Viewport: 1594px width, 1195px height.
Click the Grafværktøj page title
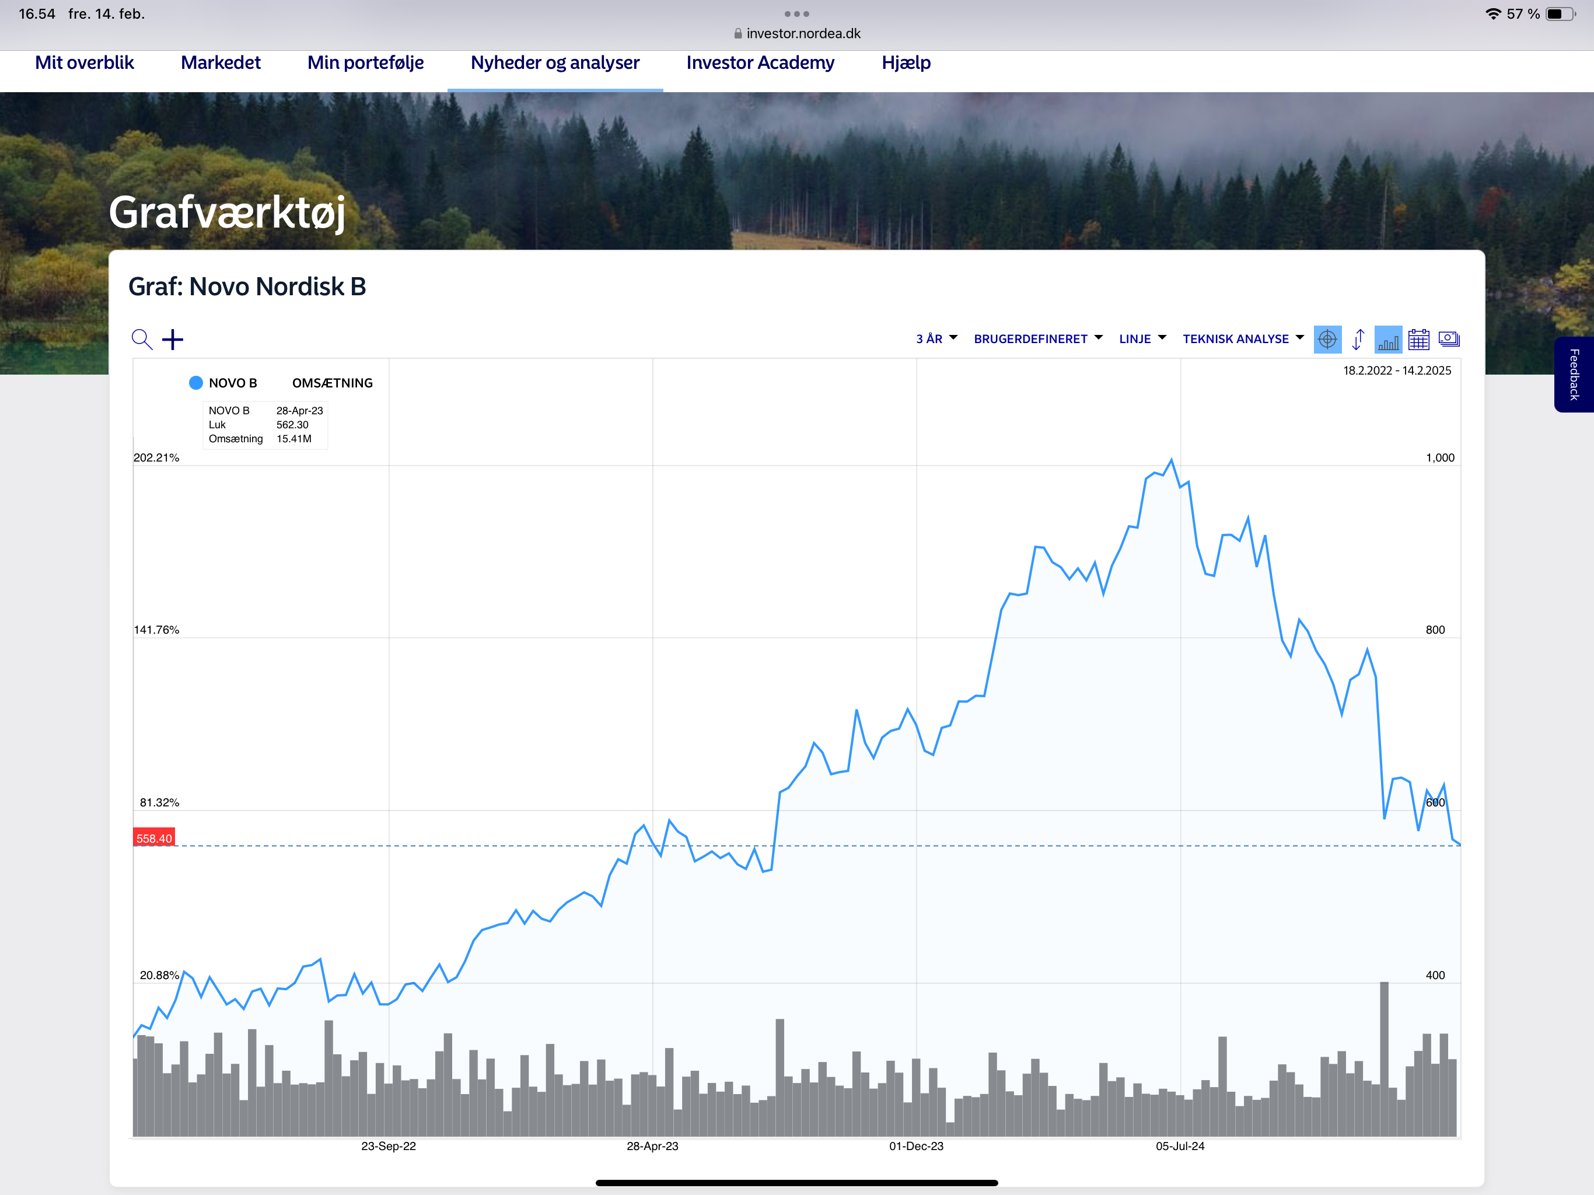click(x=227, y=212)
